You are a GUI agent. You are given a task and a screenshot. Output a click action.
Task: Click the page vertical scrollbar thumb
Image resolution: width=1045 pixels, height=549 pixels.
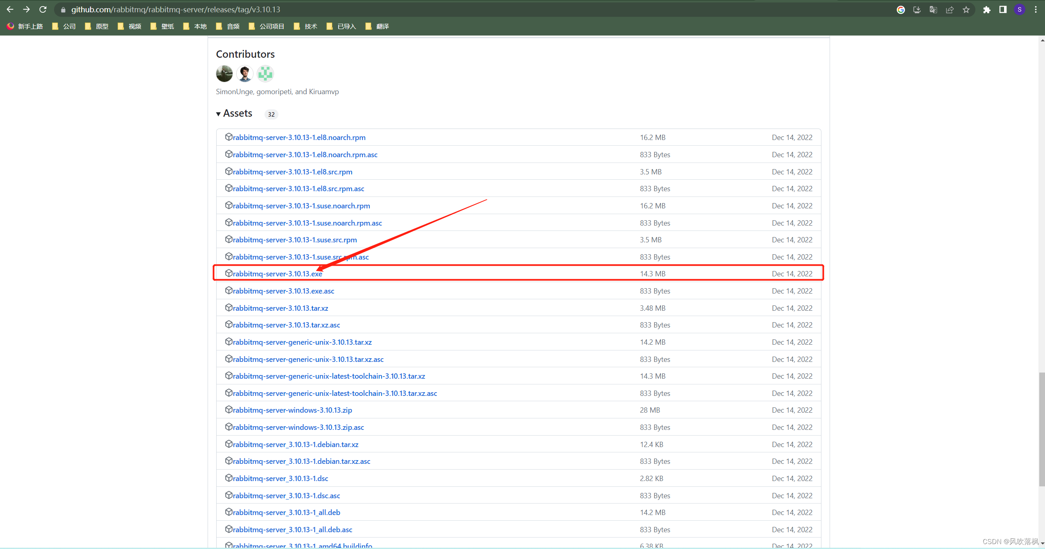click(1042, 429)
